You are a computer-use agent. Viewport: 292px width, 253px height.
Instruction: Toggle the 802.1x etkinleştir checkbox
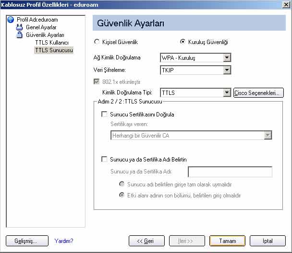point(97,81)
